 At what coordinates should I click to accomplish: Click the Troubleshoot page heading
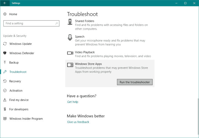coord(82,14)
